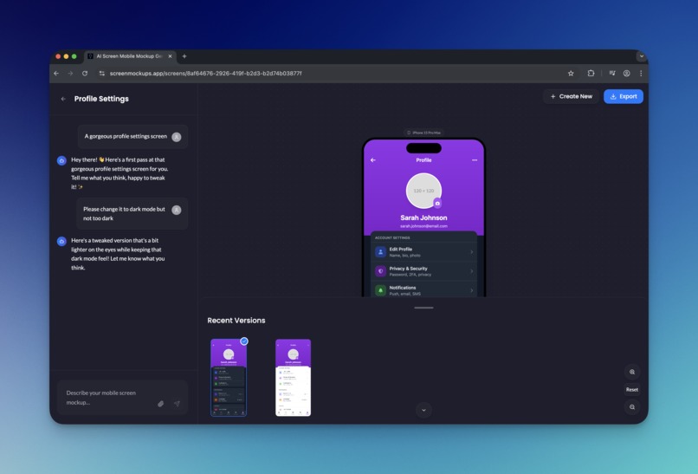Click the browser forward navigation arrow
This screenshot has width=698, height=474.
point(70,74)
